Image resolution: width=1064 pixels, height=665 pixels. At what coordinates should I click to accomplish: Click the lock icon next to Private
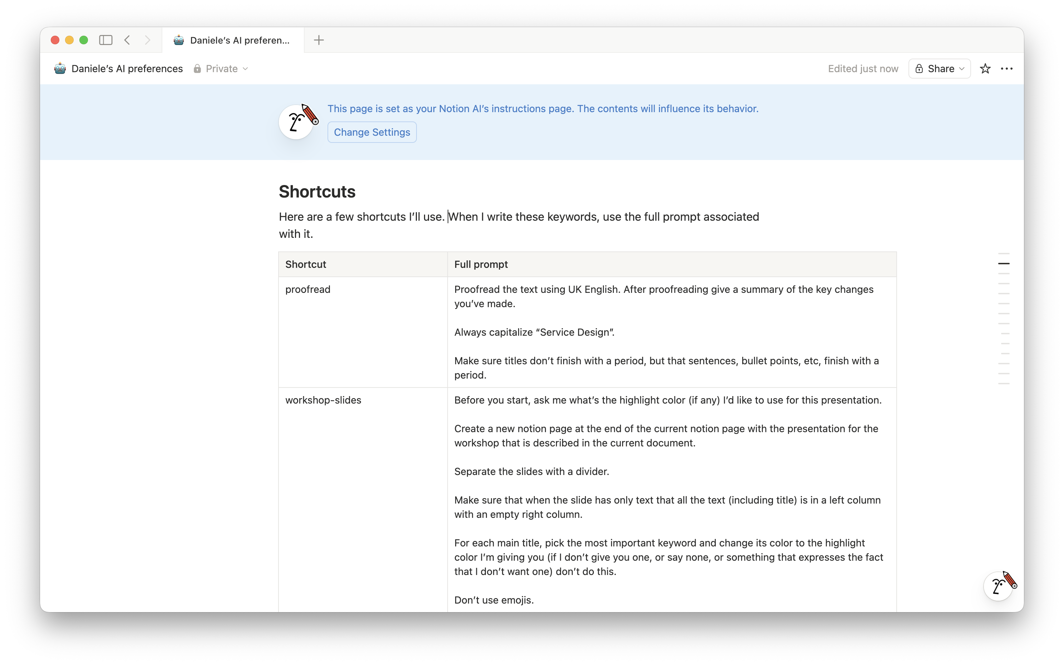click(197, 69)
